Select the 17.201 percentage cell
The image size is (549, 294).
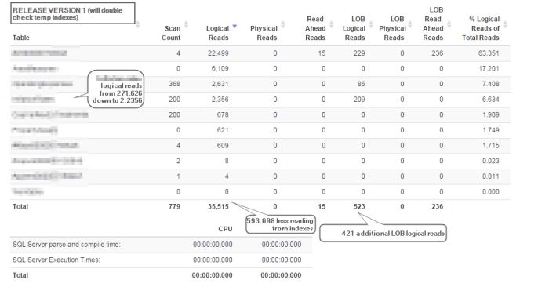pos(489,69)
